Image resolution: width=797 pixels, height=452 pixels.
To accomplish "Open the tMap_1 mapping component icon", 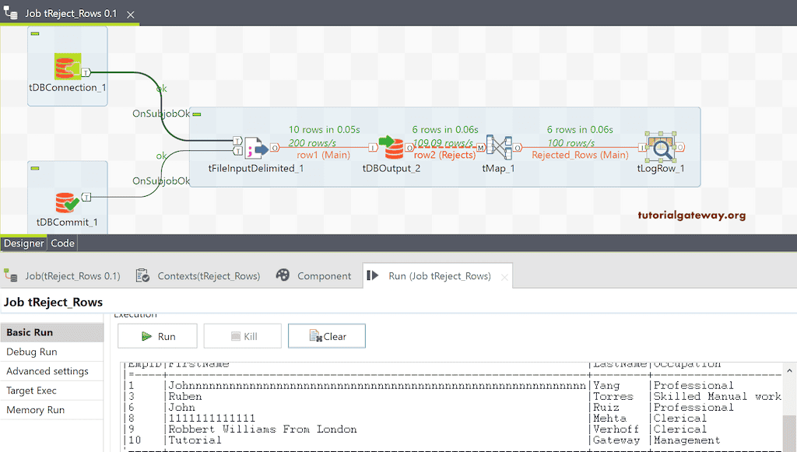I will pos(499,148).
